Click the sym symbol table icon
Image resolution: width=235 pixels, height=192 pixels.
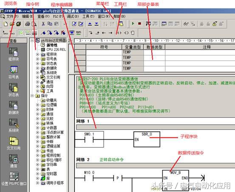(79, 33)
